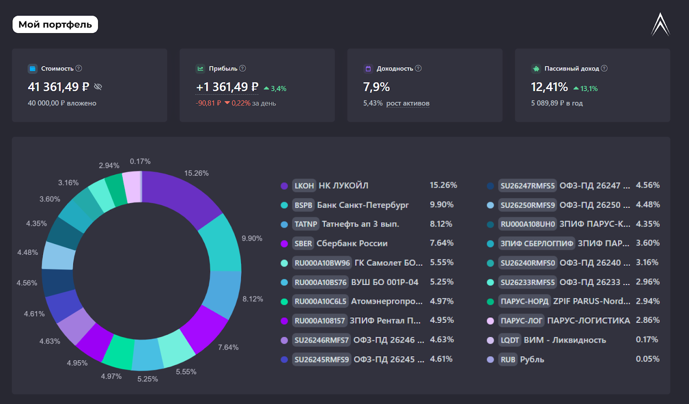This screenshot has width=689, height=404.
Task: Toggle the Рубль legend dot
Action: point(490,360)
